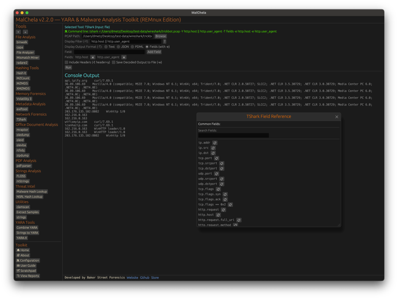This screenshot has width=398, height=299.
Task: Open the display filter help question mark
Action: pos(164,41)
